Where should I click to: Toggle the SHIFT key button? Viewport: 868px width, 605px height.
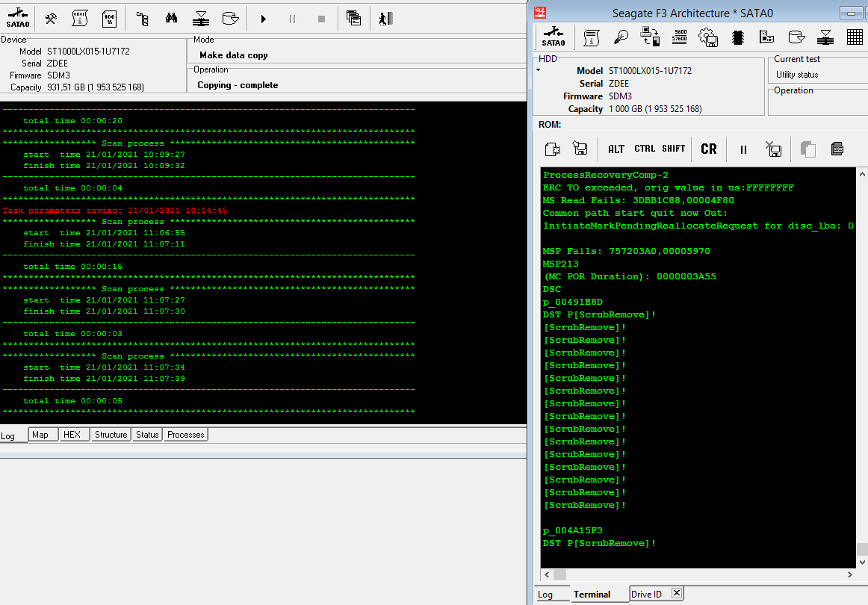(x=674, y=149)
